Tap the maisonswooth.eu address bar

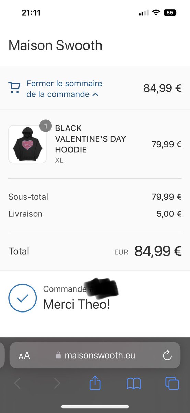pos(95,355)
